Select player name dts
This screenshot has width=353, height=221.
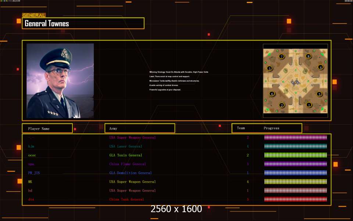coord(31,199)
